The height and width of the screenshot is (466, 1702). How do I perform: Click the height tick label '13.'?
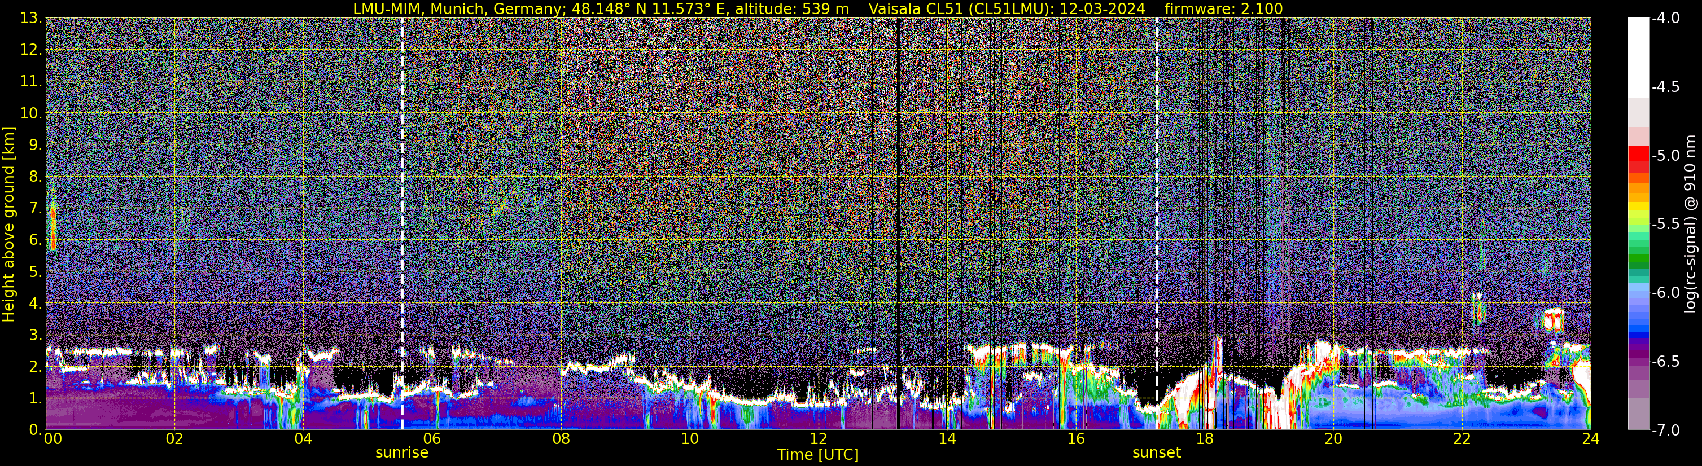[x=30, y=19]
